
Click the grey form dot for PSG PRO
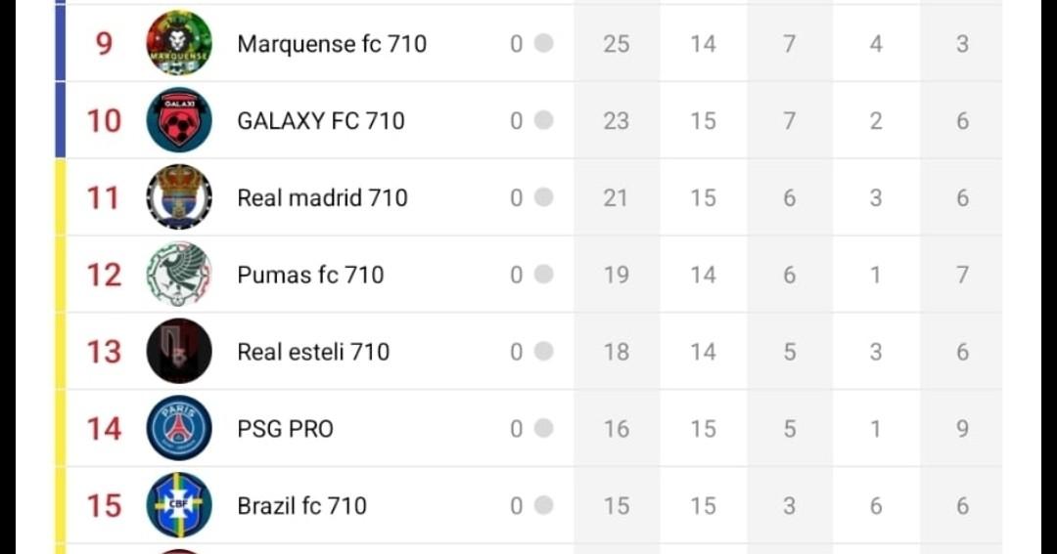pyautogui.click(x=544, y=429)
